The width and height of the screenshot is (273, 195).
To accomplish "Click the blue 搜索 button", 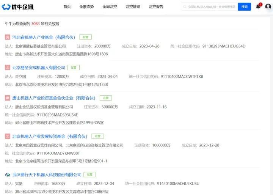I will (x=245, y=6).
